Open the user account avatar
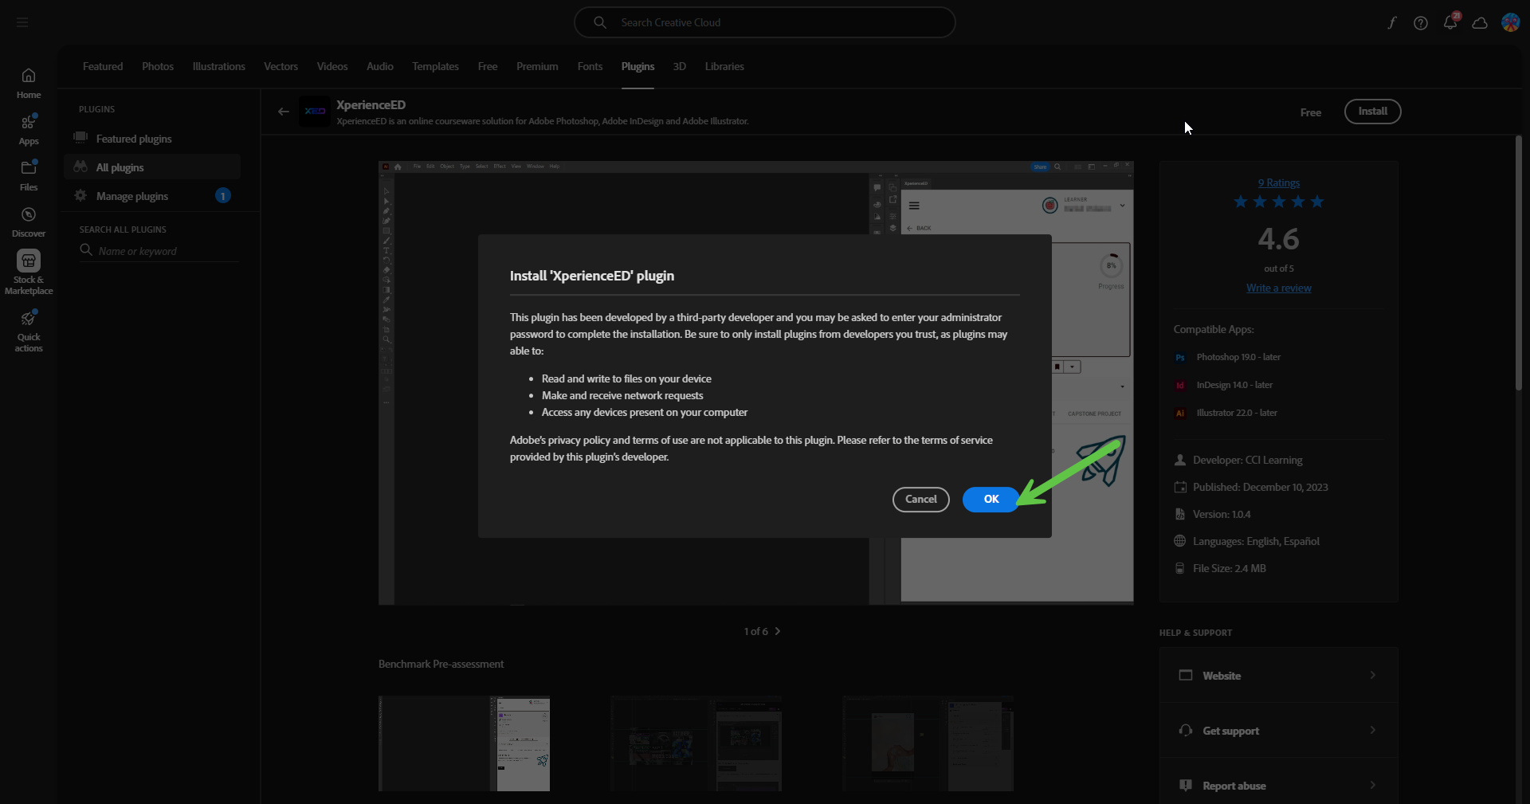The image size is (1530, 804). pyautogui.click(x=1510, y=22)
